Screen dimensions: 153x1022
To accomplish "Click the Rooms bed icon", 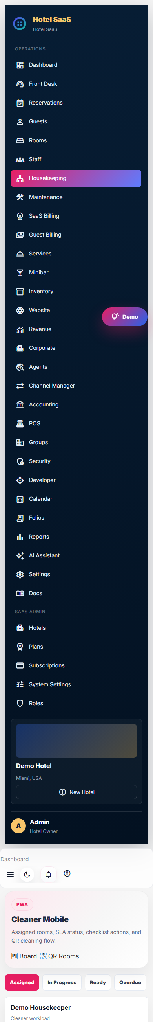I will tap(20, 140).
